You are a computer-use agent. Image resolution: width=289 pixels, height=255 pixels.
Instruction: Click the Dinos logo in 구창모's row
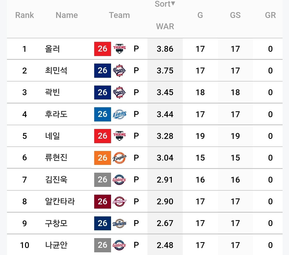[119, 223]
